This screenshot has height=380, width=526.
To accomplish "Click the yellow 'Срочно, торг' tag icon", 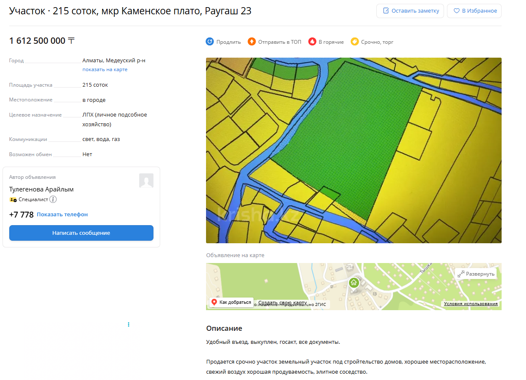I will pos(354,42).
